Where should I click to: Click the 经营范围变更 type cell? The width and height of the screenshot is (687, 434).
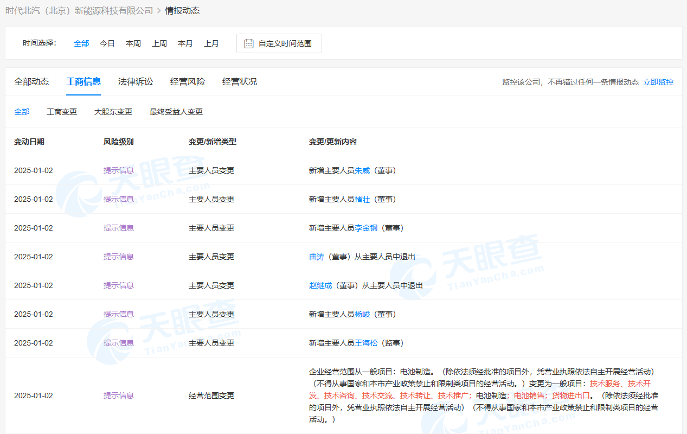click(211, 395)
